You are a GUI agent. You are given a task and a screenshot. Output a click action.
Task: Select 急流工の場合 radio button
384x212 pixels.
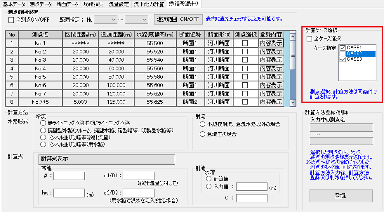202,134
